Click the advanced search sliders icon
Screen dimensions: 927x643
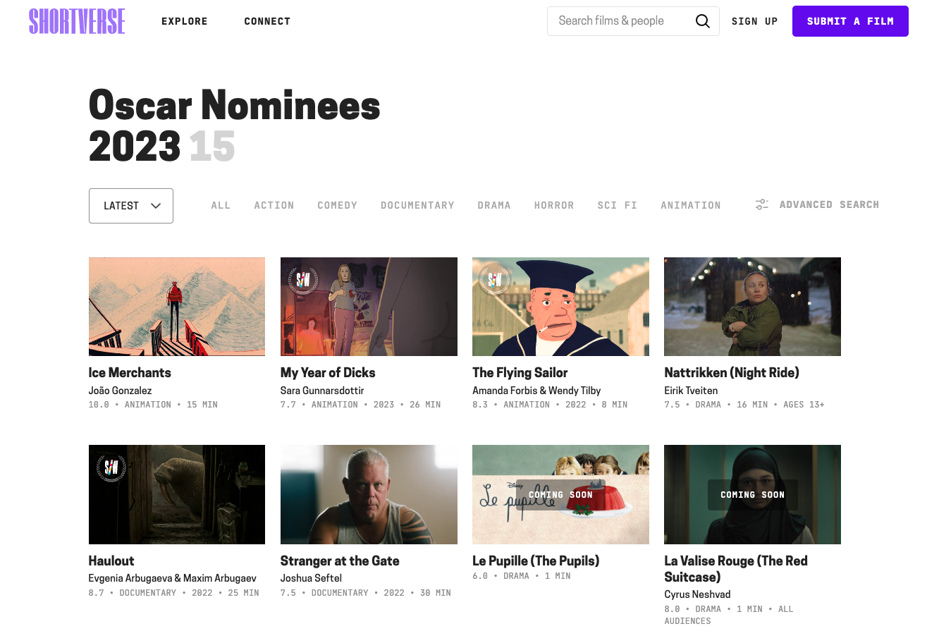click(761, 205)
